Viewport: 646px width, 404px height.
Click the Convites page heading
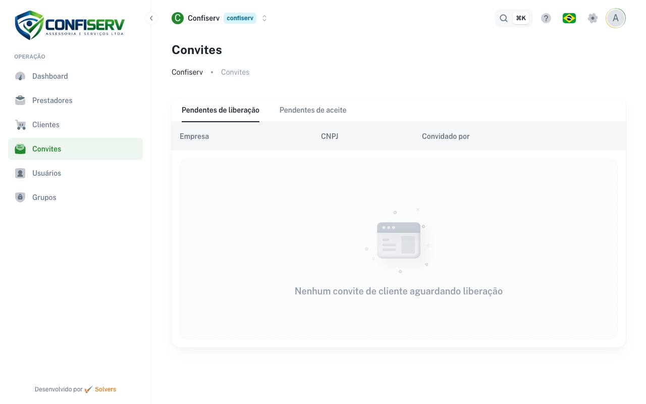(x=197, y=50)
